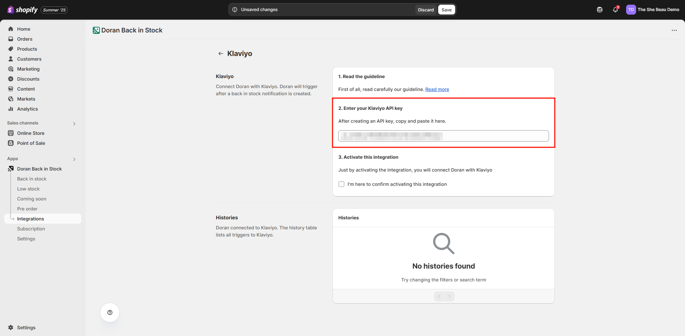The height and width of the screenshot is (336, 685).
Task: Open the Subscription submenu item
Action: point(31,229)
